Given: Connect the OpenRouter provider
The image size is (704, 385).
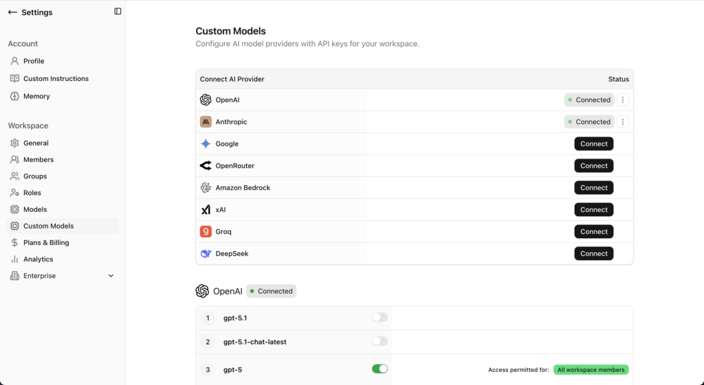Looking at the screenshot, I should point(593,166).
